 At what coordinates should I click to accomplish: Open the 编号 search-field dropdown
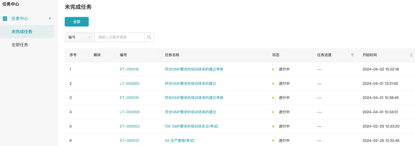point(80,37)
